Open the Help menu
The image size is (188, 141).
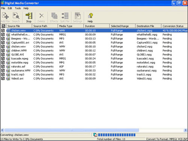coord(26,8)
